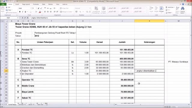Toggle Underline formatting
Screen dimensions: 192x108
25,12
